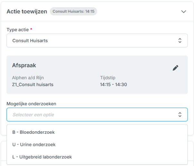Click the Type actie field label
Image resolution: width=194 pixels, height=166 pixels.
coord(17,30)
